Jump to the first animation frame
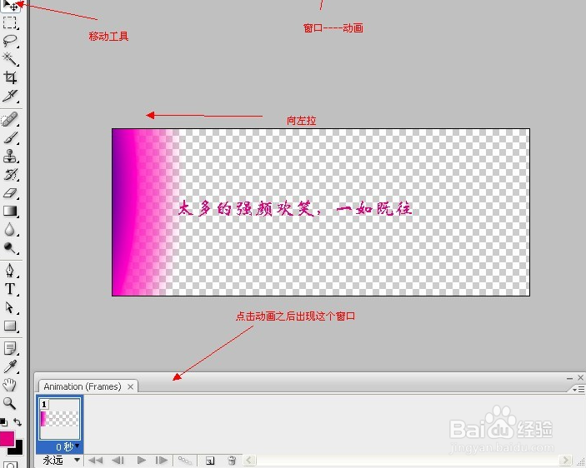Viewport: 586px width, 468px height. [96, 461]
